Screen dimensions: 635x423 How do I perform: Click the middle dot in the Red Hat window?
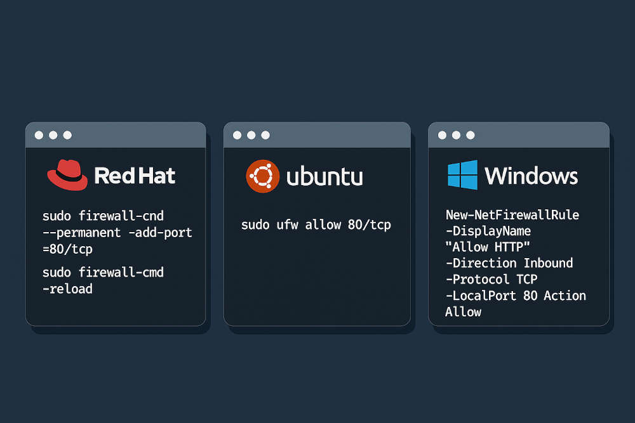tap(53, 135)
